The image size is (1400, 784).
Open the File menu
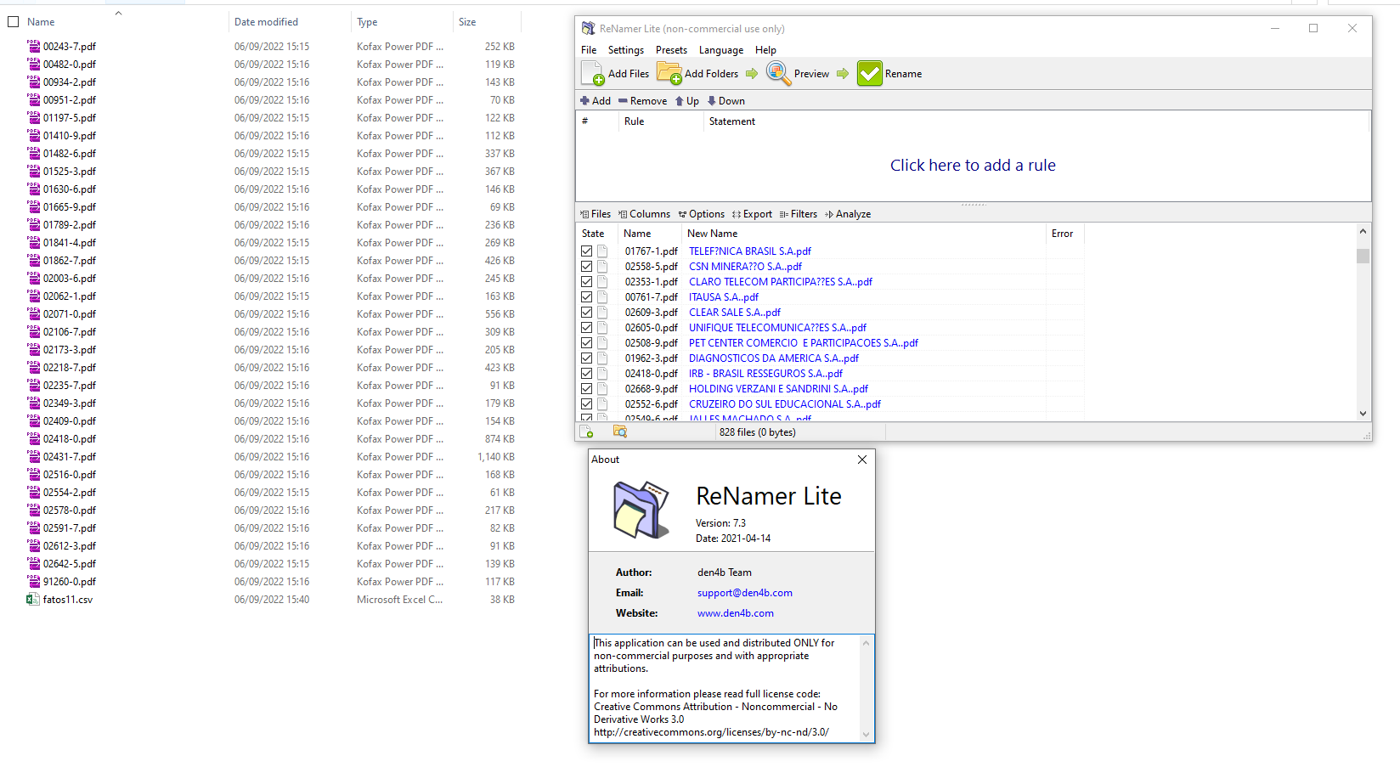click(589, 50)
